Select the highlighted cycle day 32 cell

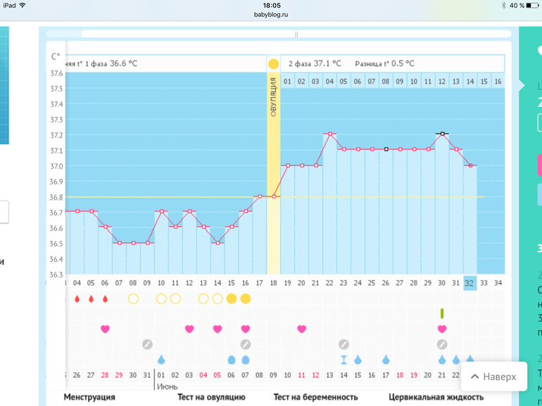click(x=470, y=283)
